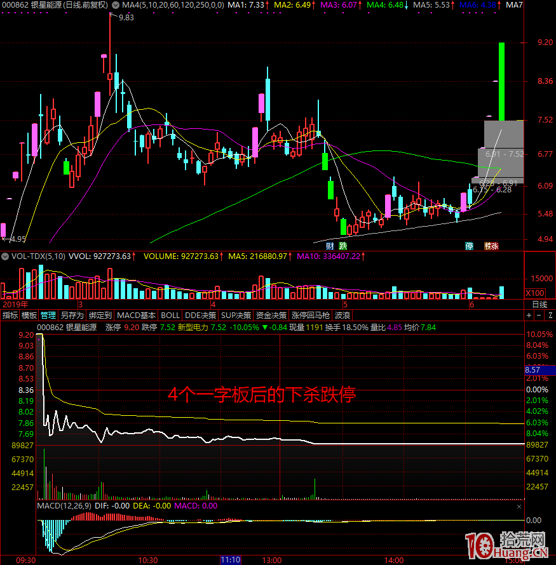The width and height of the screenshot is (556, 565).
Task: Click the 8.36 center price level label
Action: pos(26,390)
